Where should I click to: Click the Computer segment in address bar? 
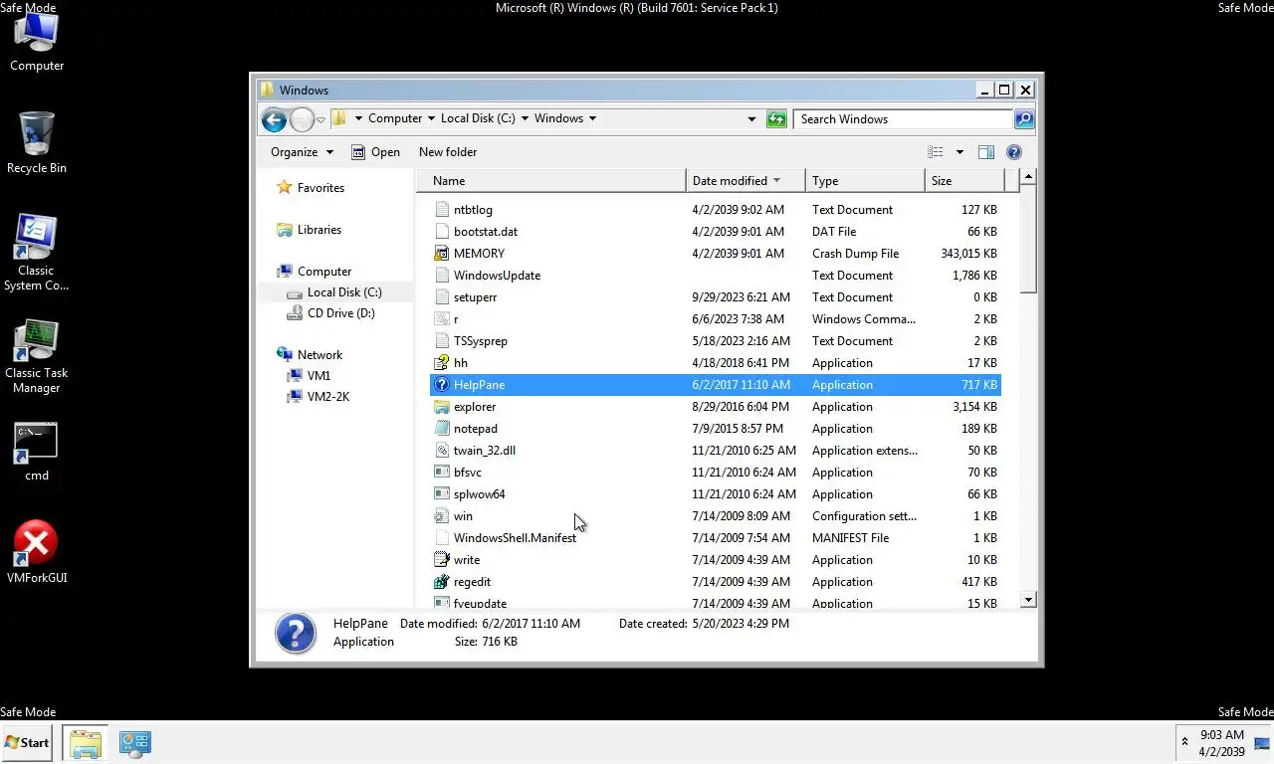pyautogui.click(x=395, y=118)
